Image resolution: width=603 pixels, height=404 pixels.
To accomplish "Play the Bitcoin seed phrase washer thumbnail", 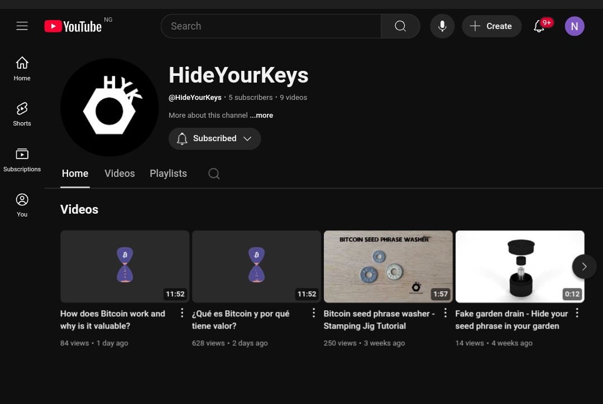I will point(388,266).
